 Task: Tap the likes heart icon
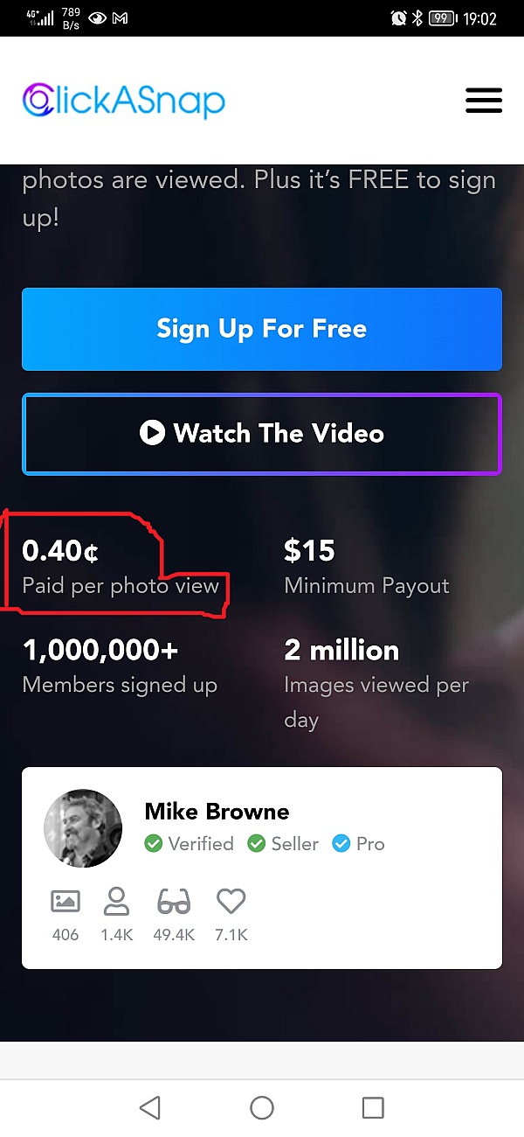pyautogui.click(x=231, y=901)
